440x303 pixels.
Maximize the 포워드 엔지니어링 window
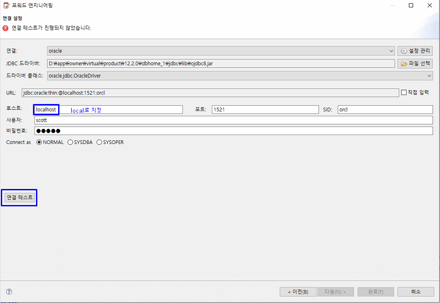point(411,5)
